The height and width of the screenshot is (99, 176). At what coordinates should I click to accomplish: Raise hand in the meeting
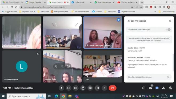click(83, 88)
